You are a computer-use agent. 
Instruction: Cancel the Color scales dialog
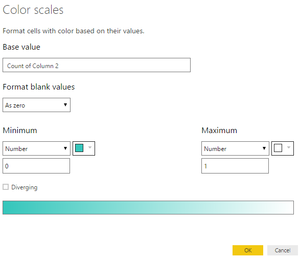(x=283, y=250)
